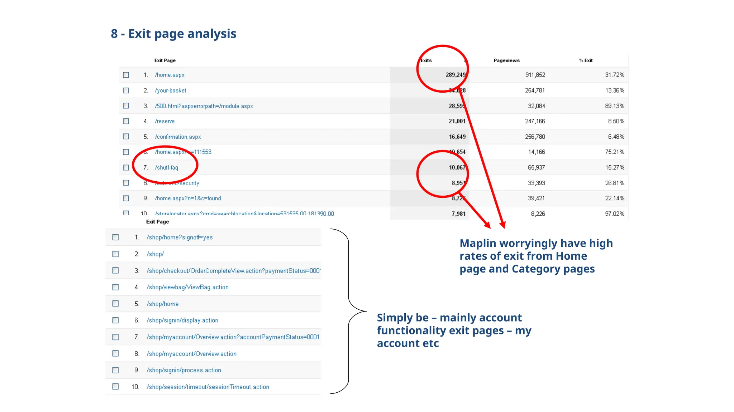This screenshot has width=734, height=412.
Task: Click the /shop/signin/display.action link
Action: pyautogui.click(x=182, y=320)
